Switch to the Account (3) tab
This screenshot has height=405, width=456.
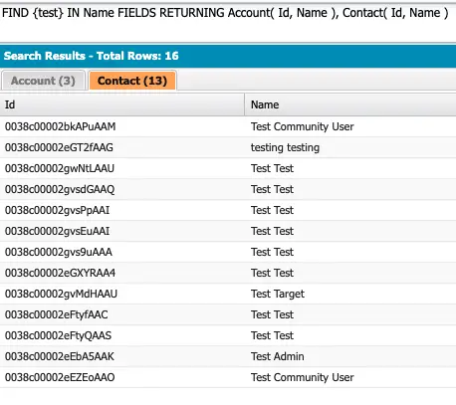click(x=43, y=81)
